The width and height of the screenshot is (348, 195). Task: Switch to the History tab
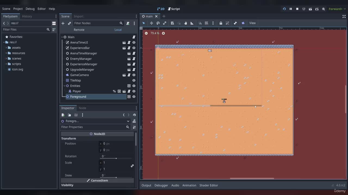[27, 16]
